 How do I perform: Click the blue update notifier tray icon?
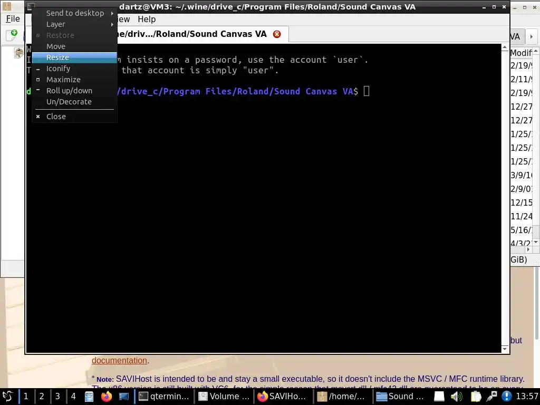507,397
